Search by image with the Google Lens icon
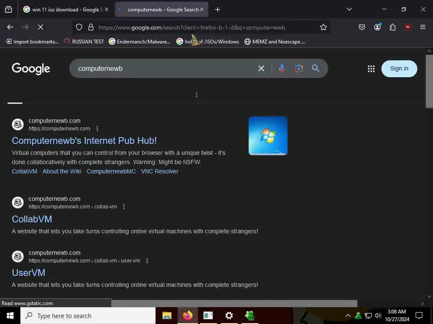Image resolution: width=433 pixels, height=324 pixels. coord(299,68)
